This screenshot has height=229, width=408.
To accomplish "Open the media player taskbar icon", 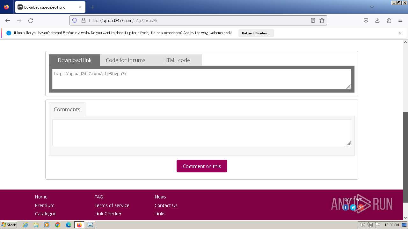I will [x=47, y=225].
